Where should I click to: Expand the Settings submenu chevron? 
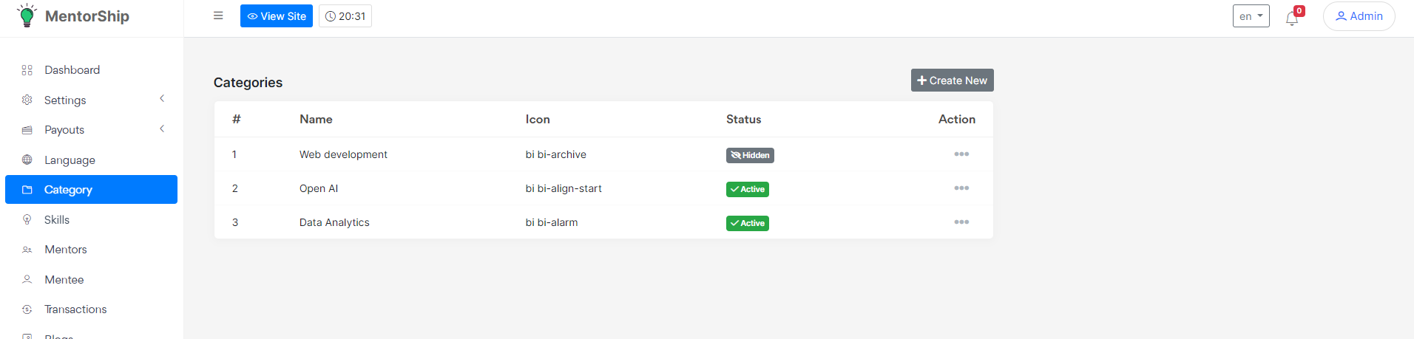(162, 99)
